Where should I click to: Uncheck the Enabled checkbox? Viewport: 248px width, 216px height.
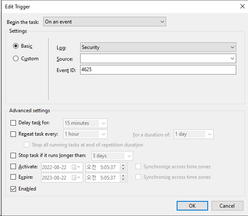[13, 189]
